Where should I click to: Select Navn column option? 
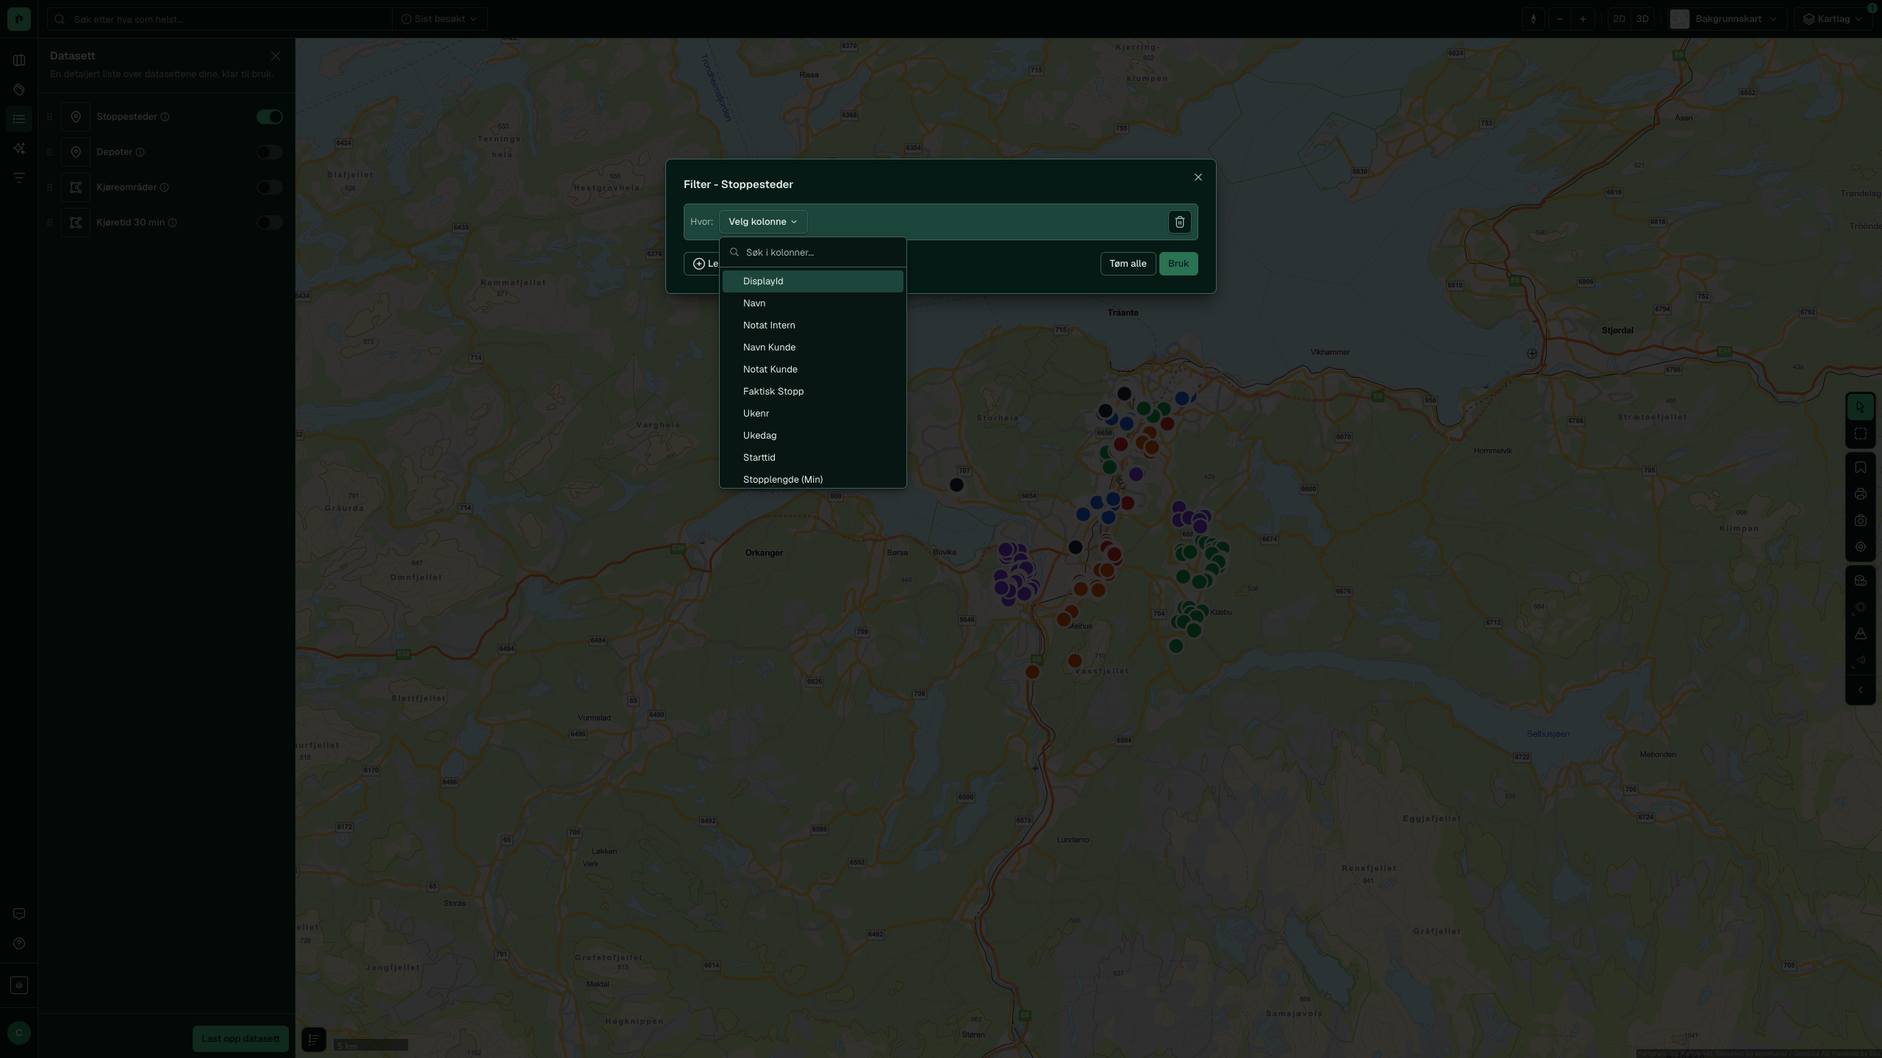tap(812, 303)
